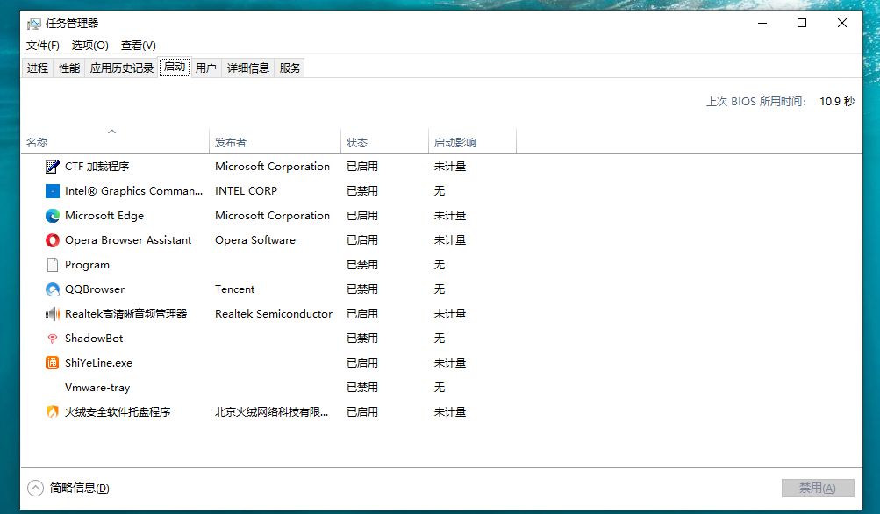880x514 pixels.
Task: Click the Task Manager title bar icon
Action: tap(33, 24)
